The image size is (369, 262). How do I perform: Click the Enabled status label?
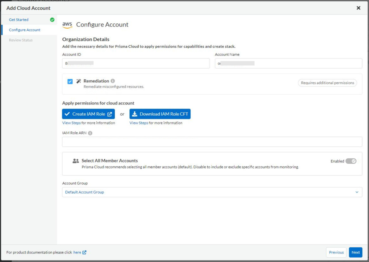[x=337, y=161]
